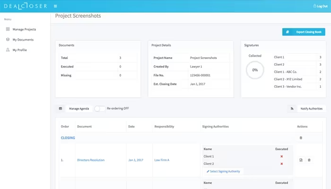The image size is (331, 189).
Task: Click red X for Client 2 executed
Action: (x=282, y=163)
